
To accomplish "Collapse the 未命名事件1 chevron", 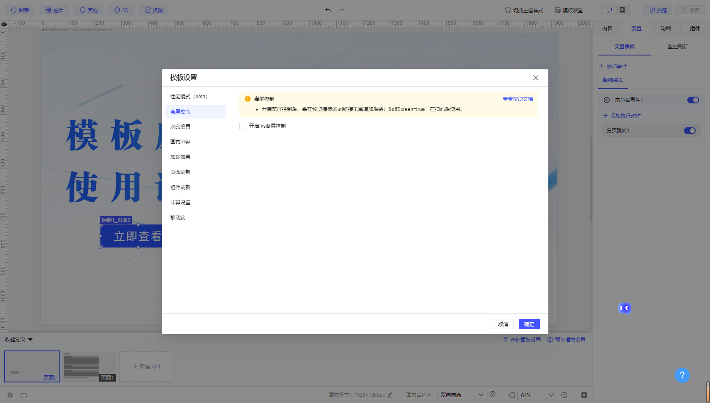I will 606,100.
